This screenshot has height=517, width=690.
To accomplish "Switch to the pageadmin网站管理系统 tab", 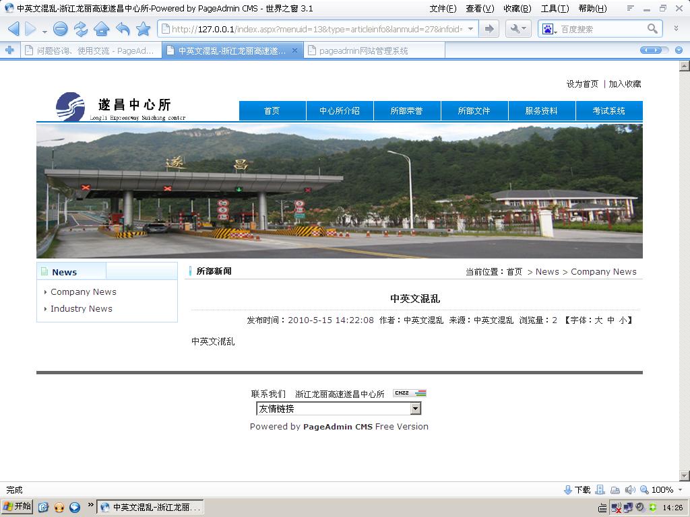I will click(x=374, y=50).
